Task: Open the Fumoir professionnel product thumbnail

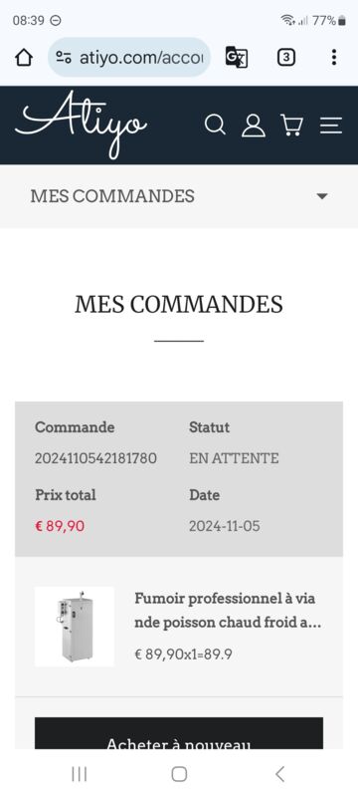Action: 75,627
